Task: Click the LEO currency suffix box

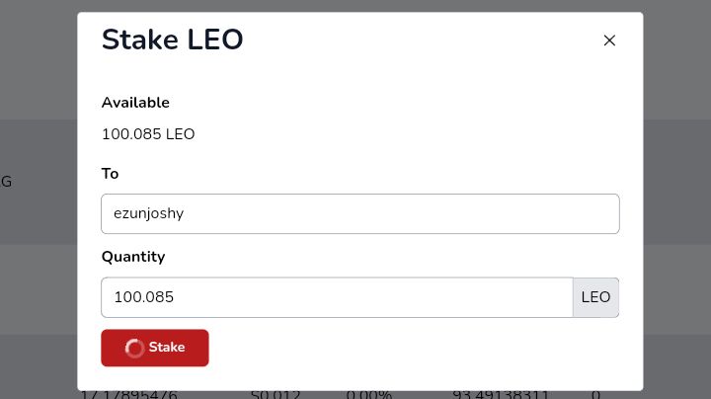Action: [x=595, y=297]
